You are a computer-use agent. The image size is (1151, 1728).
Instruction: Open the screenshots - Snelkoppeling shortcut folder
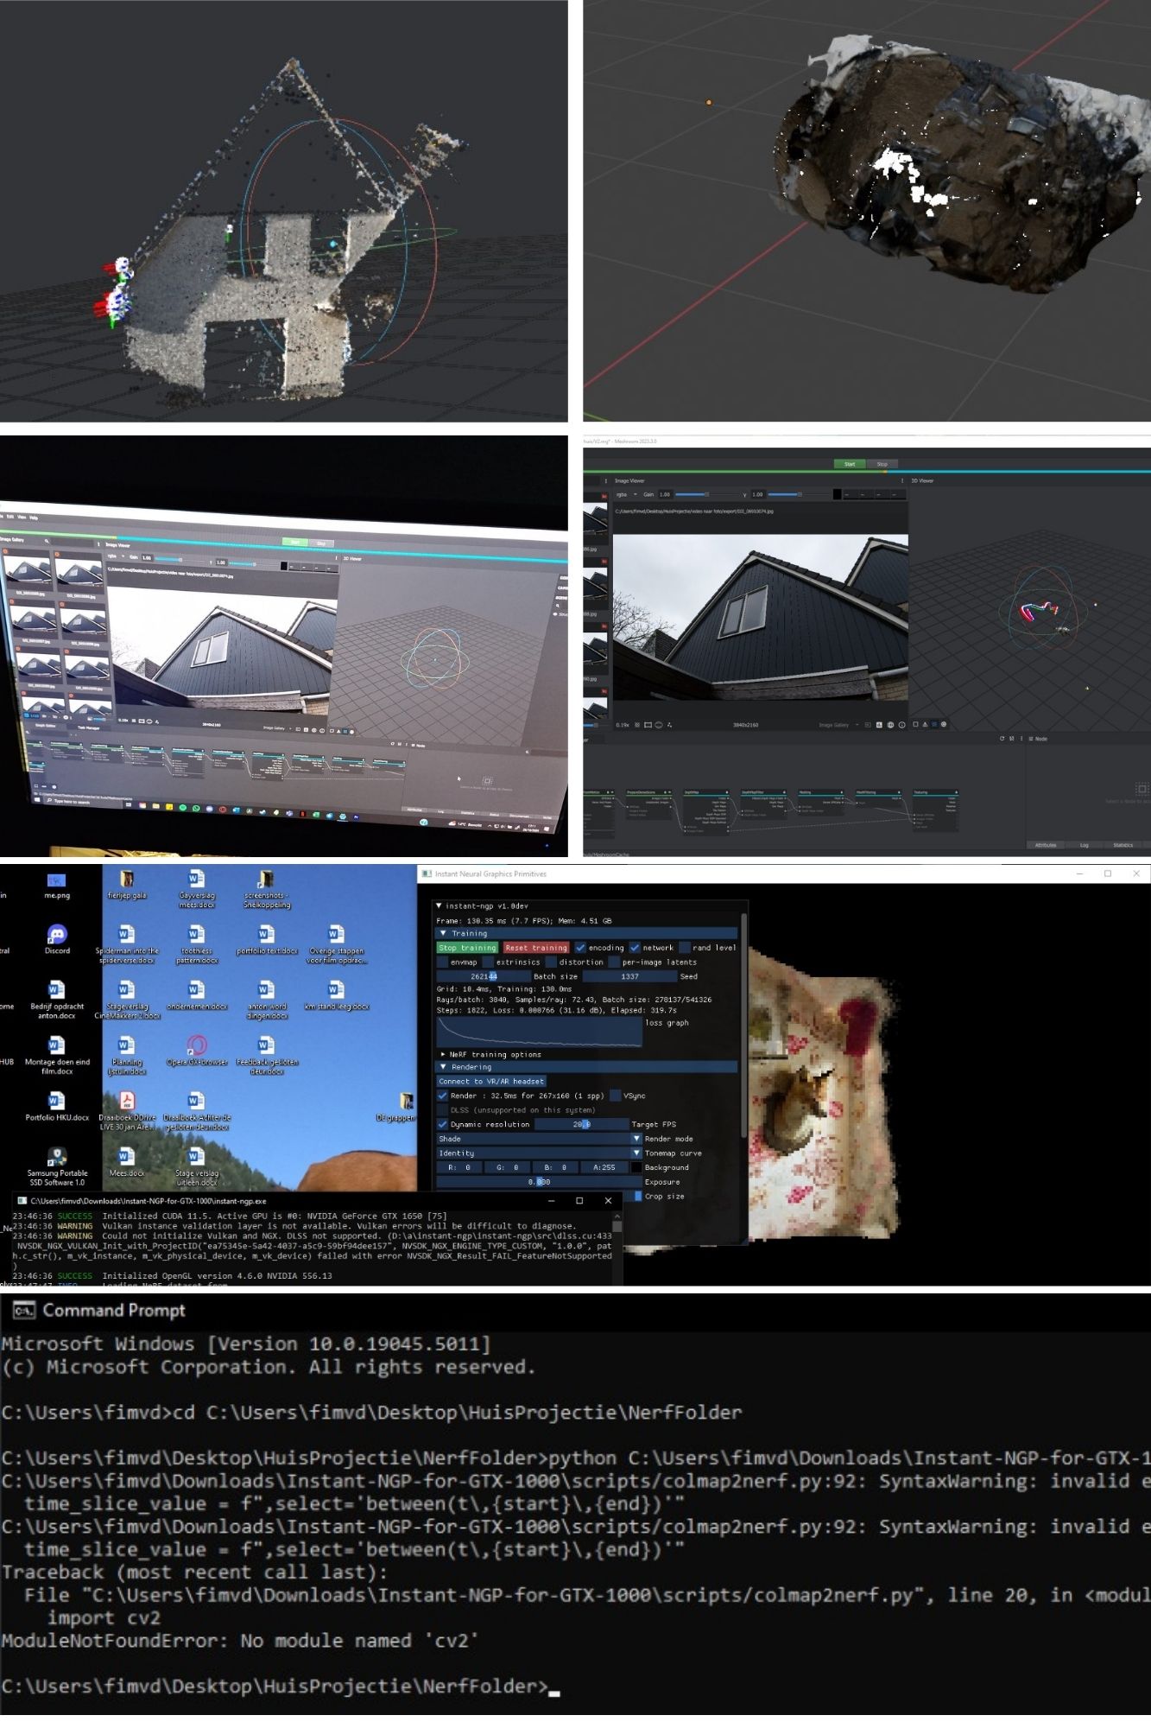[266, 880]
